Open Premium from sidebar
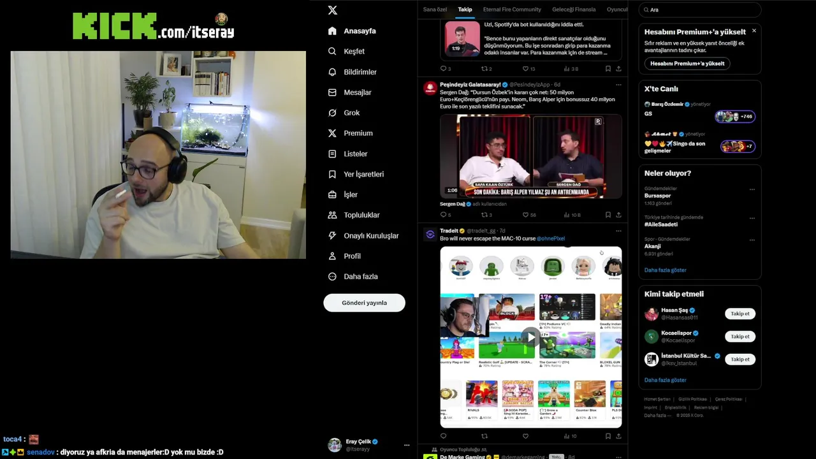 350,133
